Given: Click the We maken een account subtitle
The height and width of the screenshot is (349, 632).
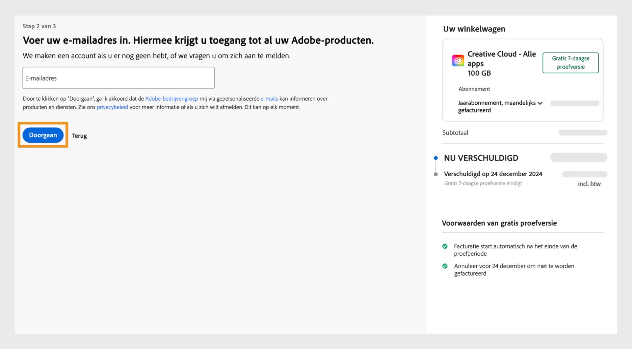Looking at the screenshot, I should click(x=156, y=56).
